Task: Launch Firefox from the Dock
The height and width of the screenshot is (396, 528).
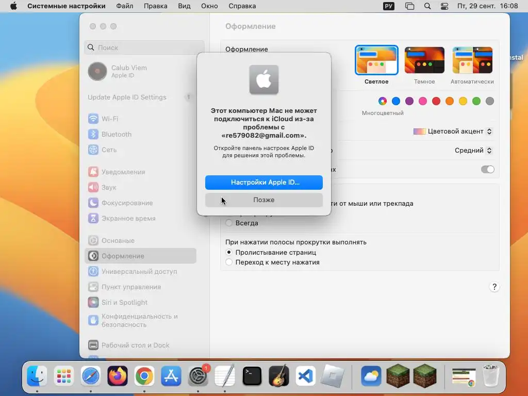Action: (x=118, y=376)
